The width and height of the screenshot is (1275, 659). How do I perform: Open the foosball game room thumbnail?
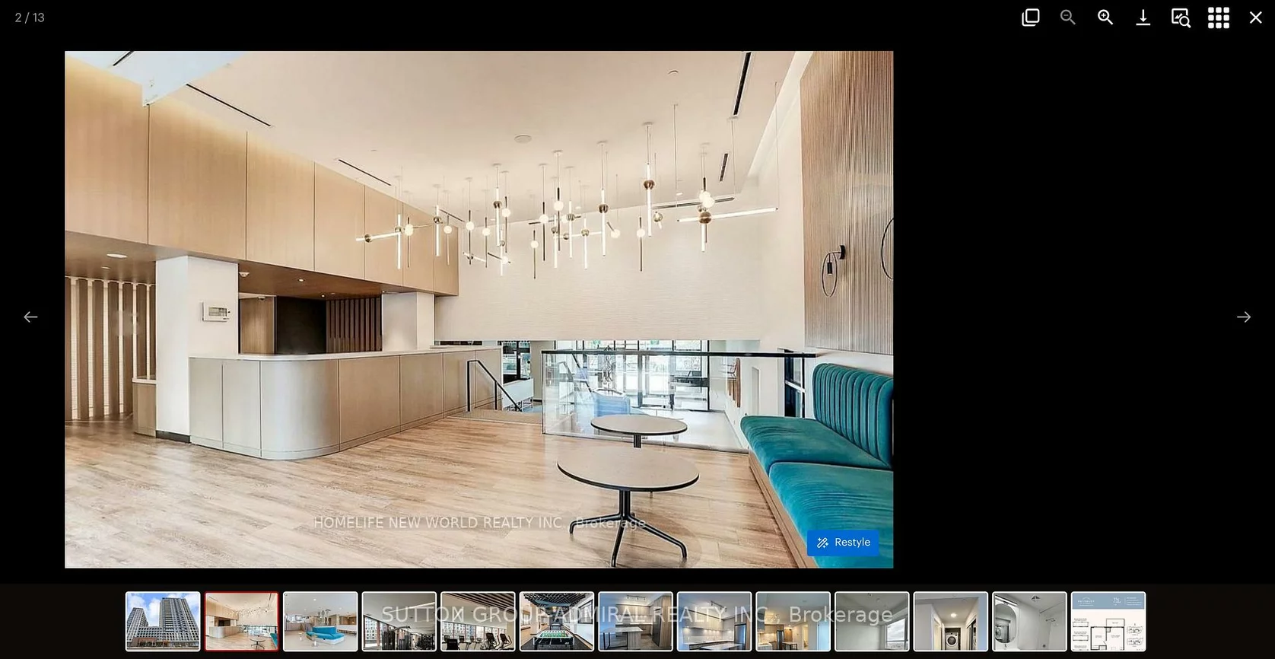557,622
